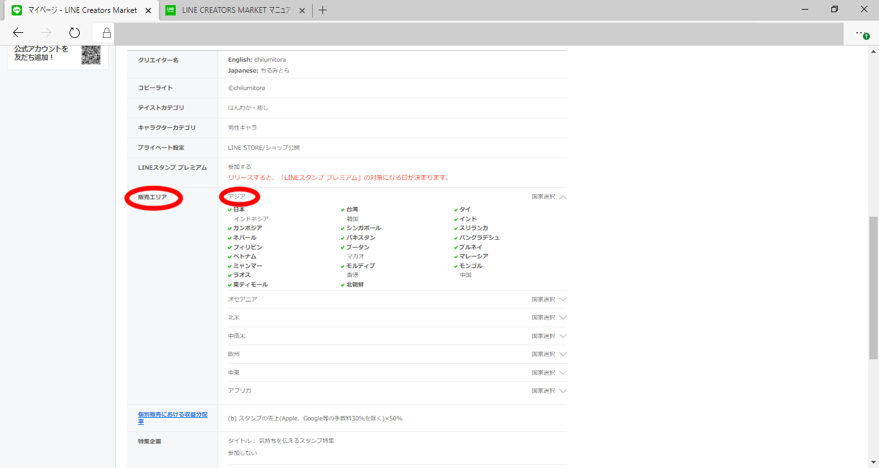Click the マレーシア country entry
Image resolution: width=879 pixels, height=468 pixels.
coord(471,256)
